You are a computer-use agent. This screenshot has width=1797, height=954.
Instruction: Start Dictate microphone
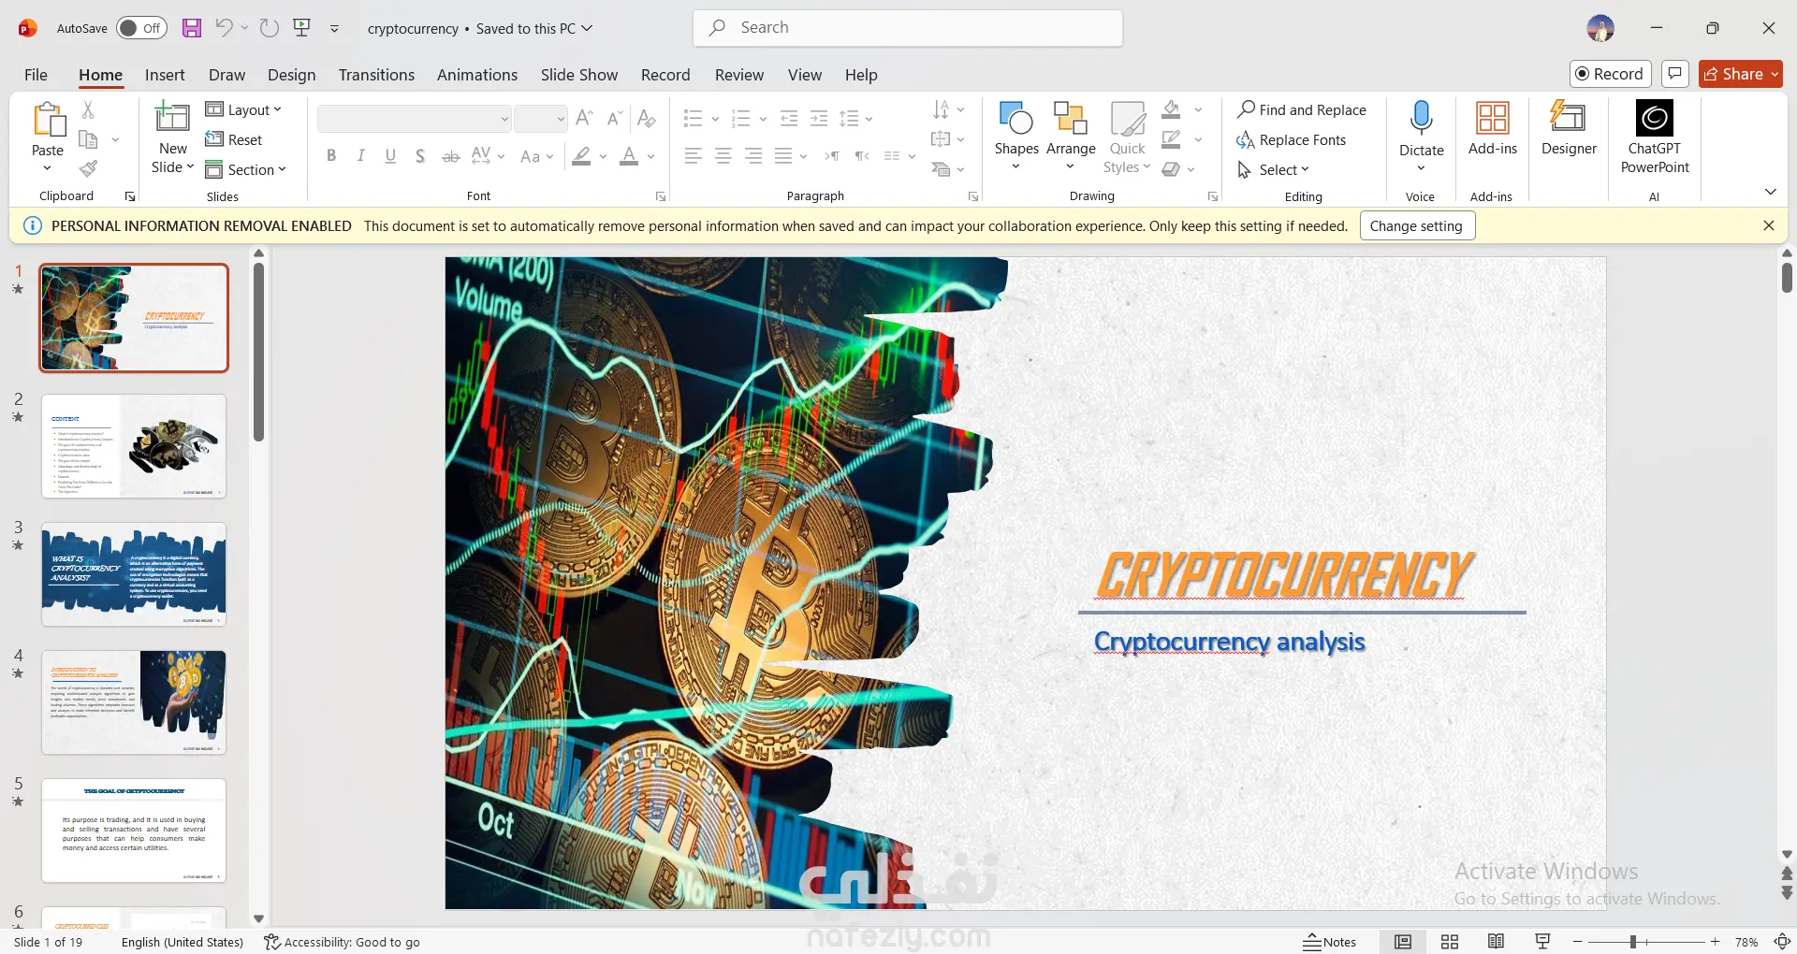coord(1422,137)
